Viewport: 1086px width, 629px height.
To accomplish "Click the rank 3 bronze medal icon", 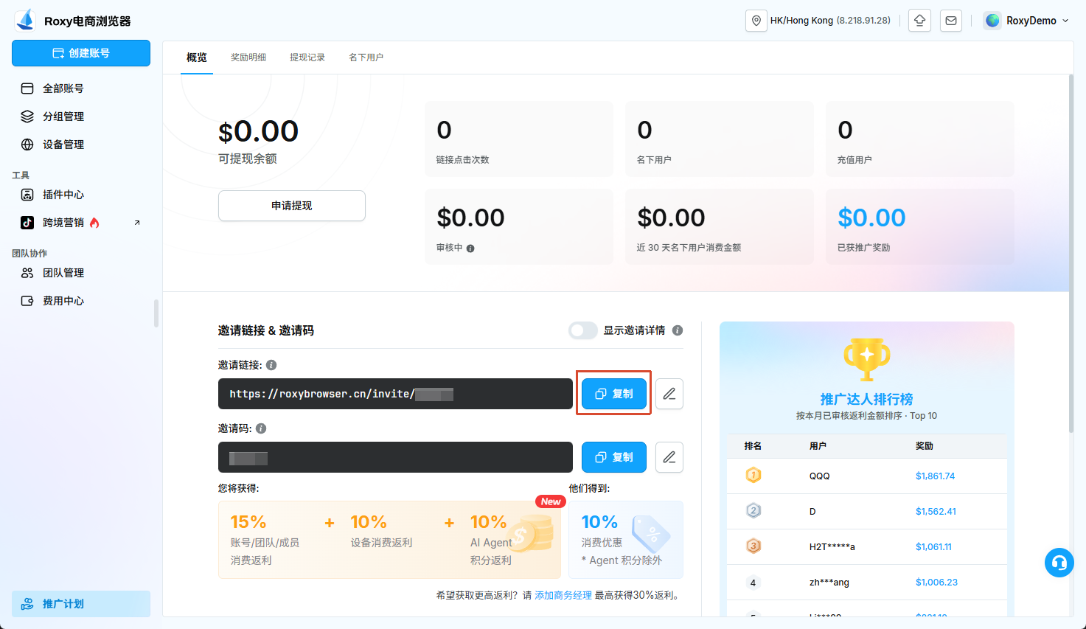I will 753,546.
